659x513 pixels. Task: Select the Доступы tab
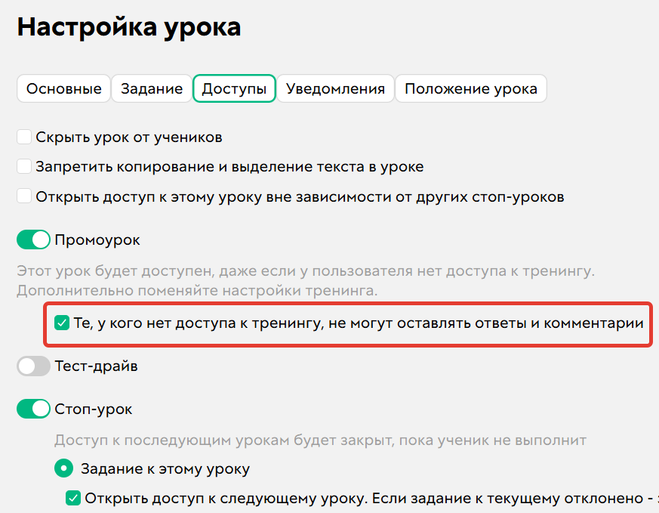click(x=234, y=88)
